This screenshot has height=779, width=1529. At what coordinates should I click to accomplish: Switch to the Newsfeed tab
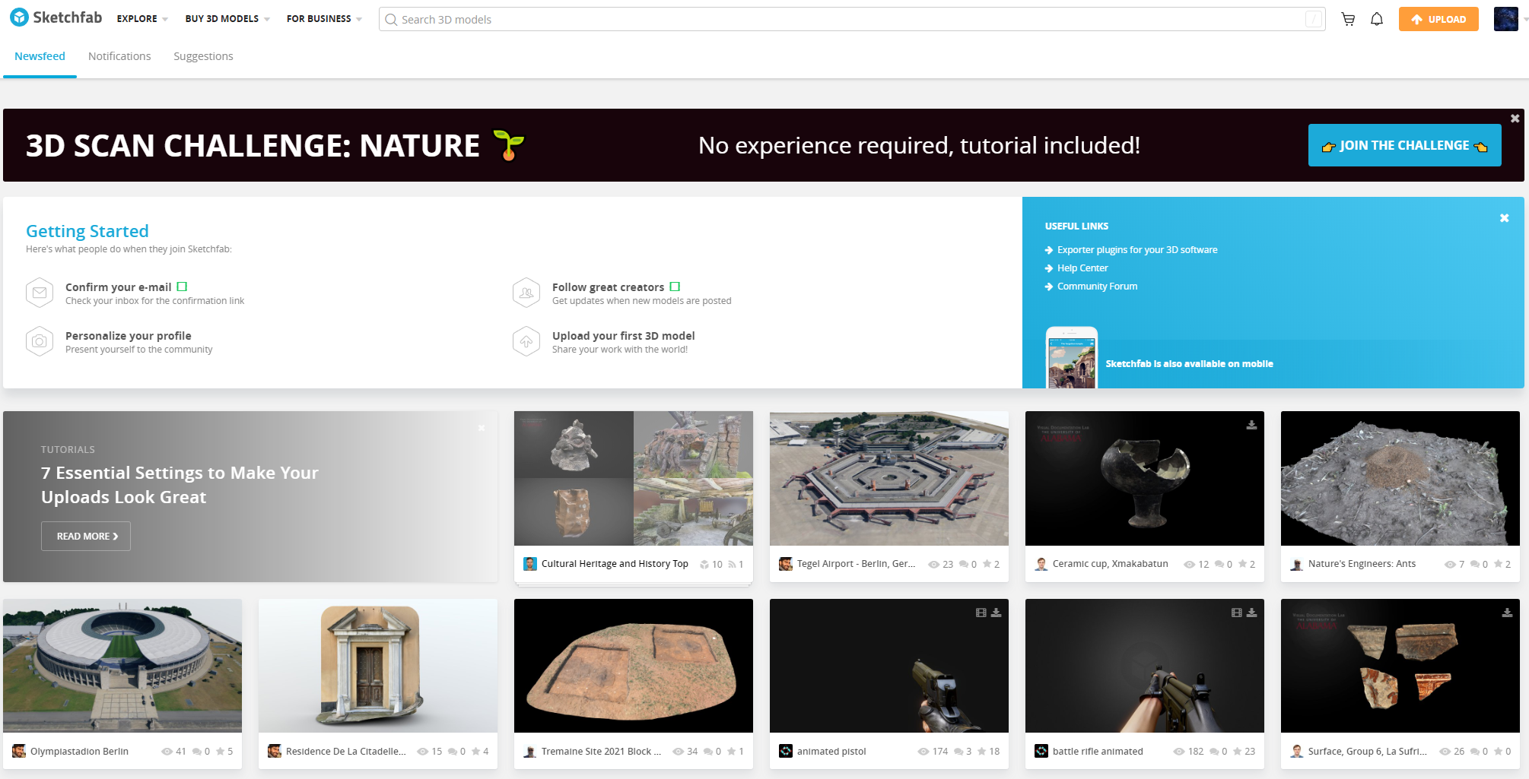pyautogui.click(x=40, y=56)
